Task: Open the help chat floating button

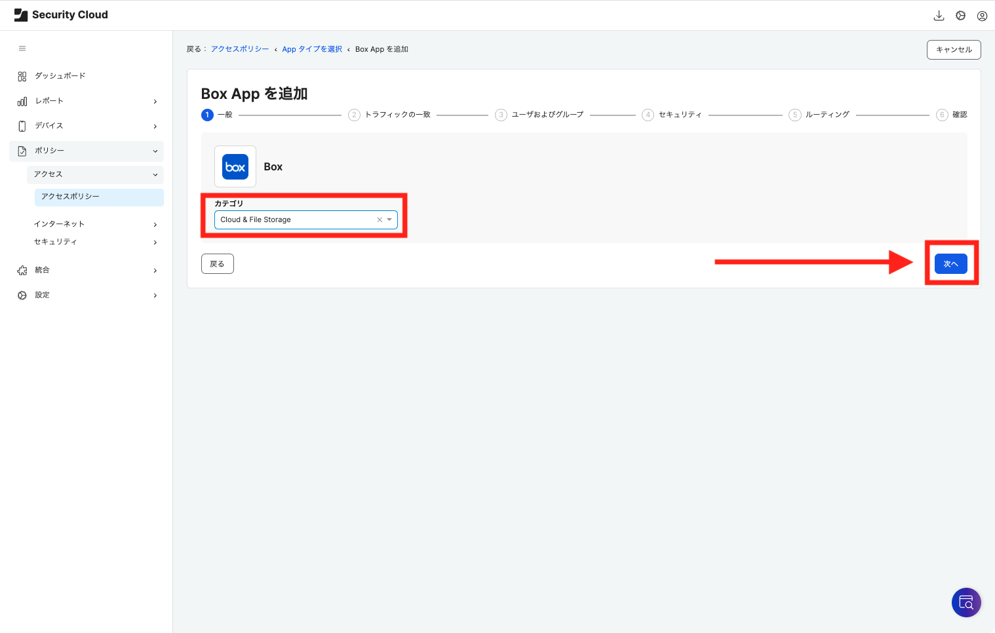Action: click(966, 602)
